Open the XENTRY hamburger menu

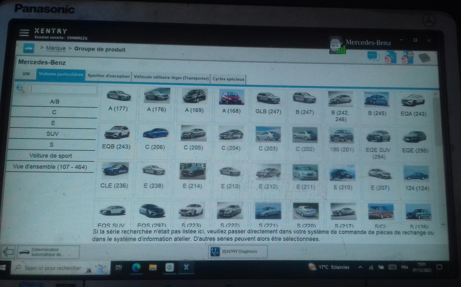24,33
